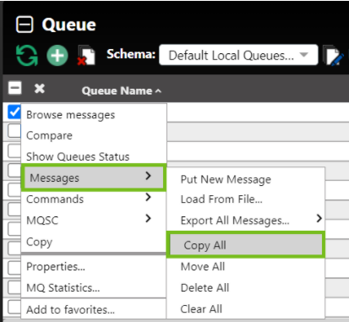Viewport: 349px width, 322px height.
Task: Tick the checkbox beside Show Queues Status
Action: (14, 151)
